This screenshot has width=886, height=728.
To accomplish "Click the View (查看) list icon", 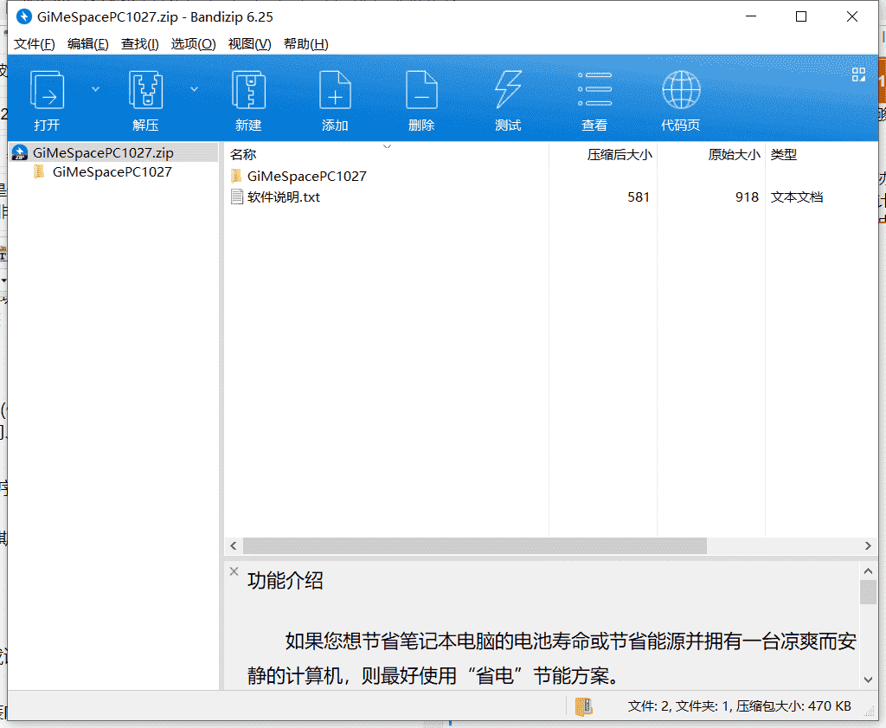I will [x=594, y=89].
